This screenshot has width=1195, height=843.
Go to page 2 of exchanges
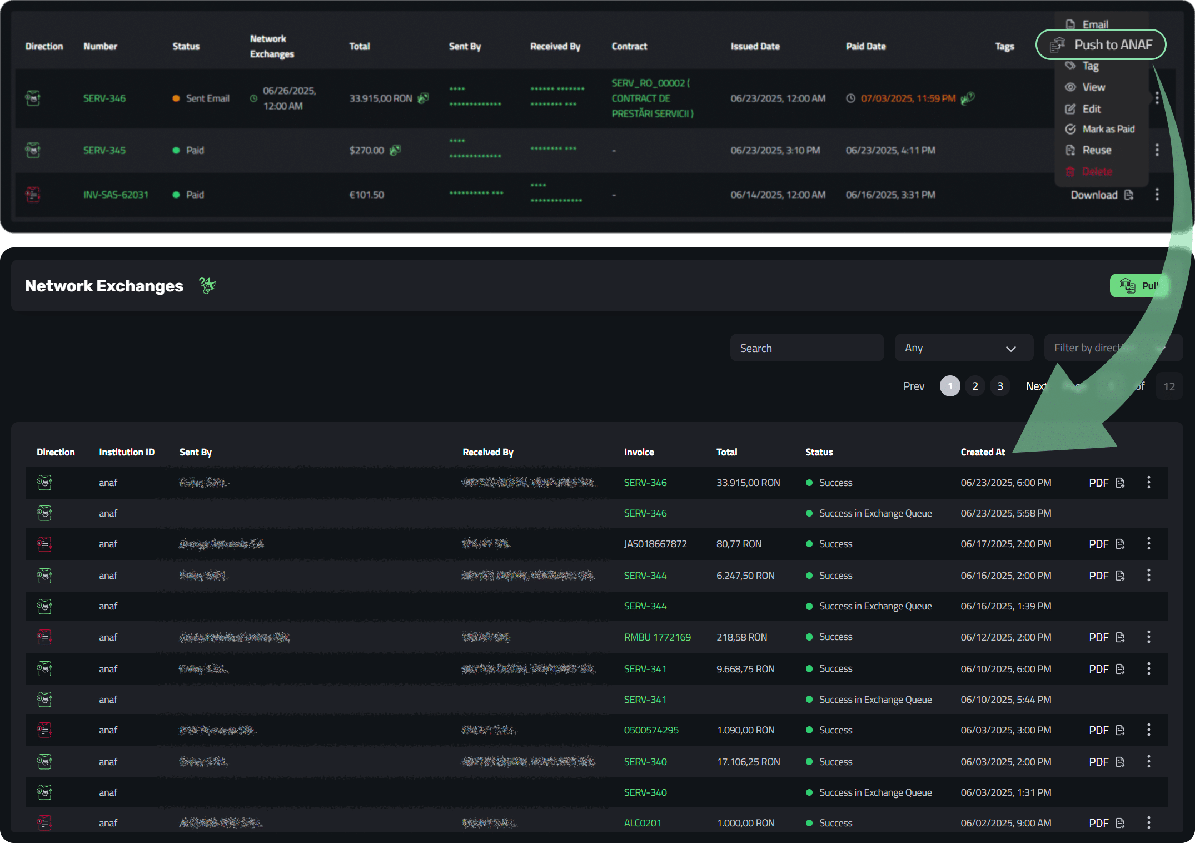tap(975, 386)
